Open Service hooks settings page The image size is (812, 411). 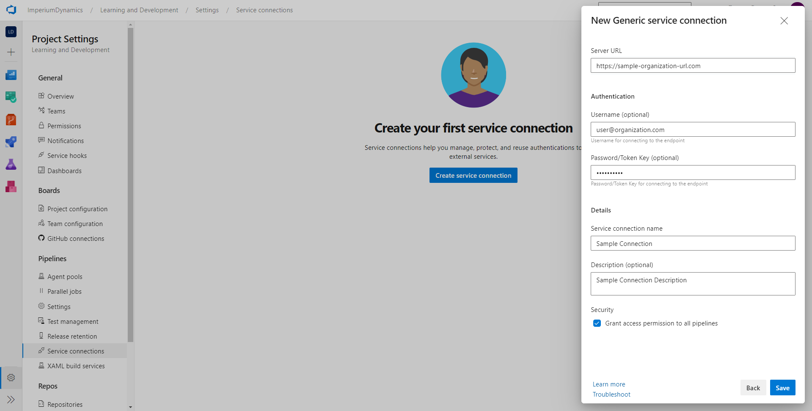click(67, 156)
